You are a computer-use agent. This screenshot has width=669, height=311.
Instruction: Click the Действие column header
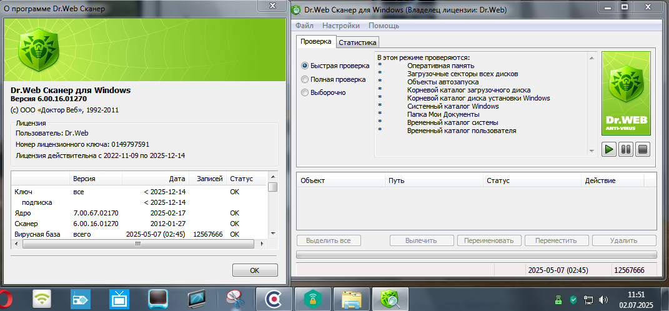click(613, 180)
